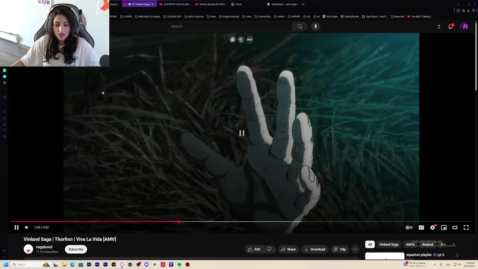Screen dimensions: 478x269
Task: Switch to the travle browser tab
Action: 246,4
